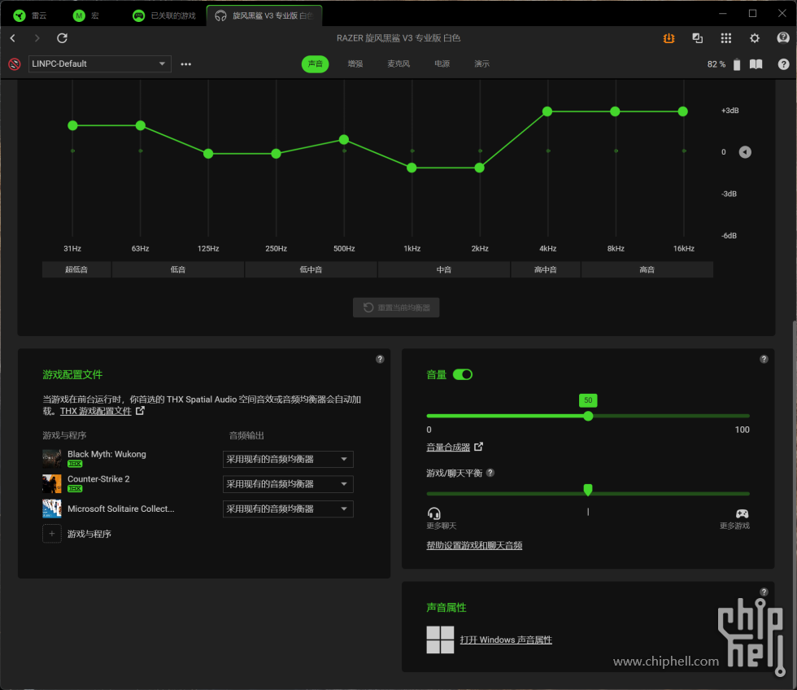
Task: Click the refresh icon
Action: (62, 38)
